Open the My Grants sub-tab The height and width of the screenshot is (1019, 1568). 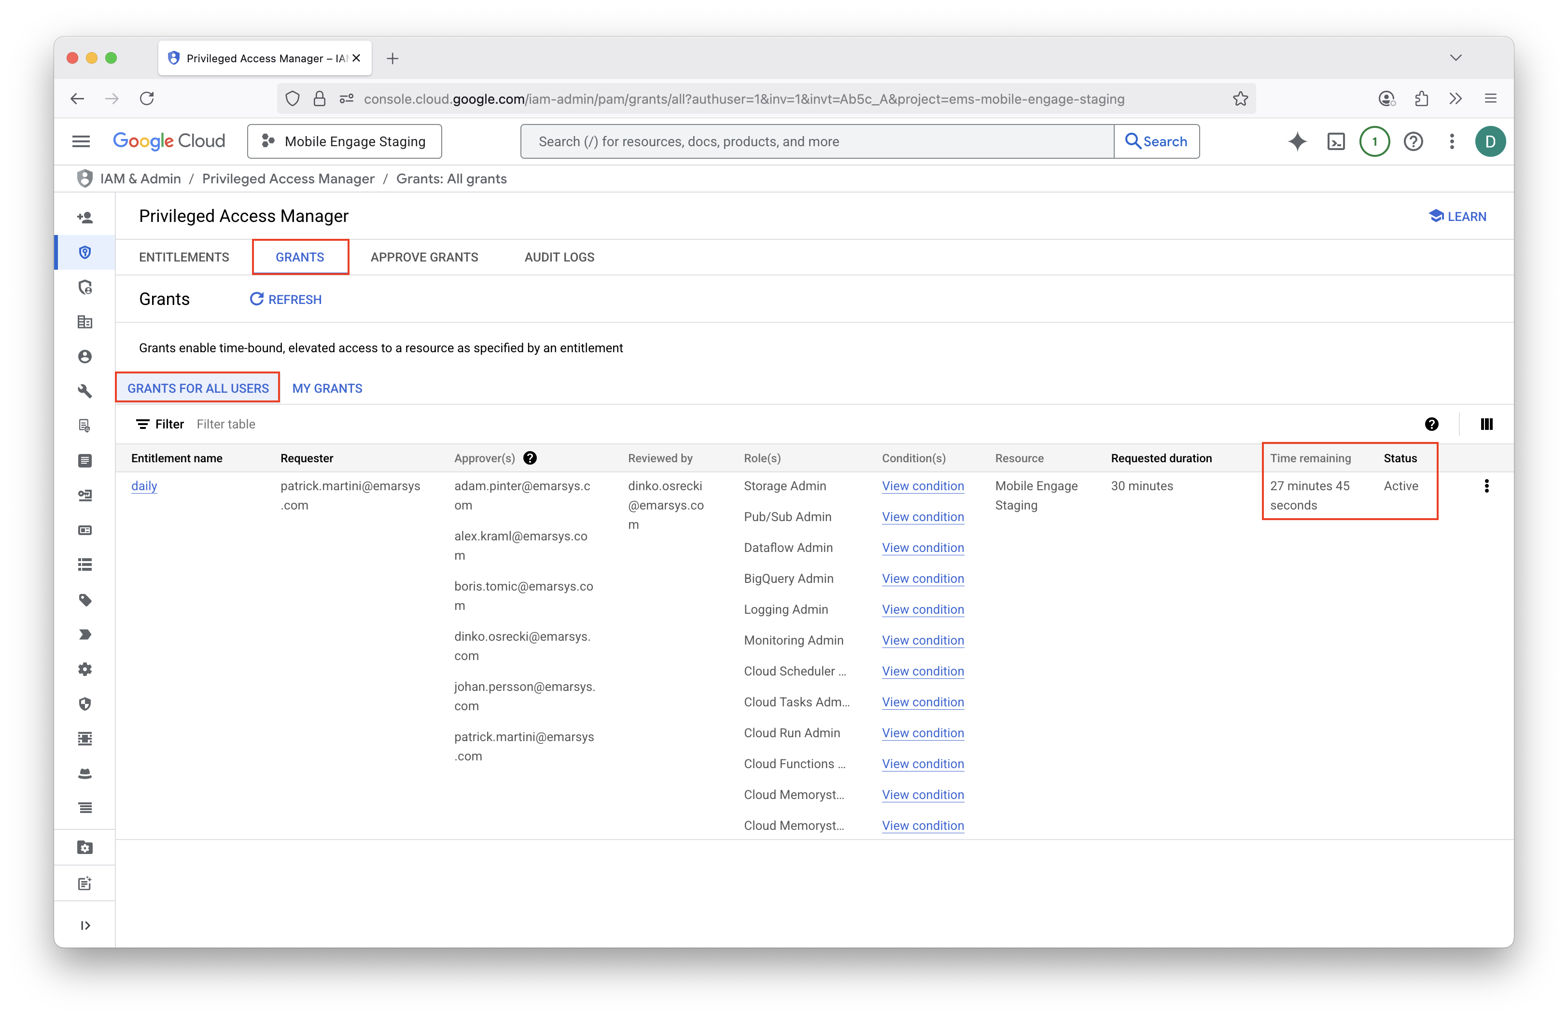point(327,388)
